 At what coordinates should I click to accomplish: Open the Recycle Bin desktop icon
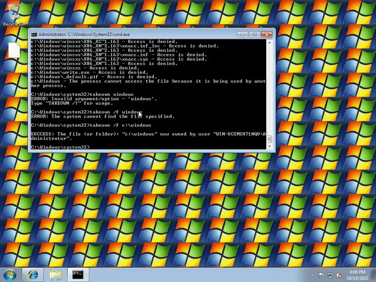pos(14,14)
